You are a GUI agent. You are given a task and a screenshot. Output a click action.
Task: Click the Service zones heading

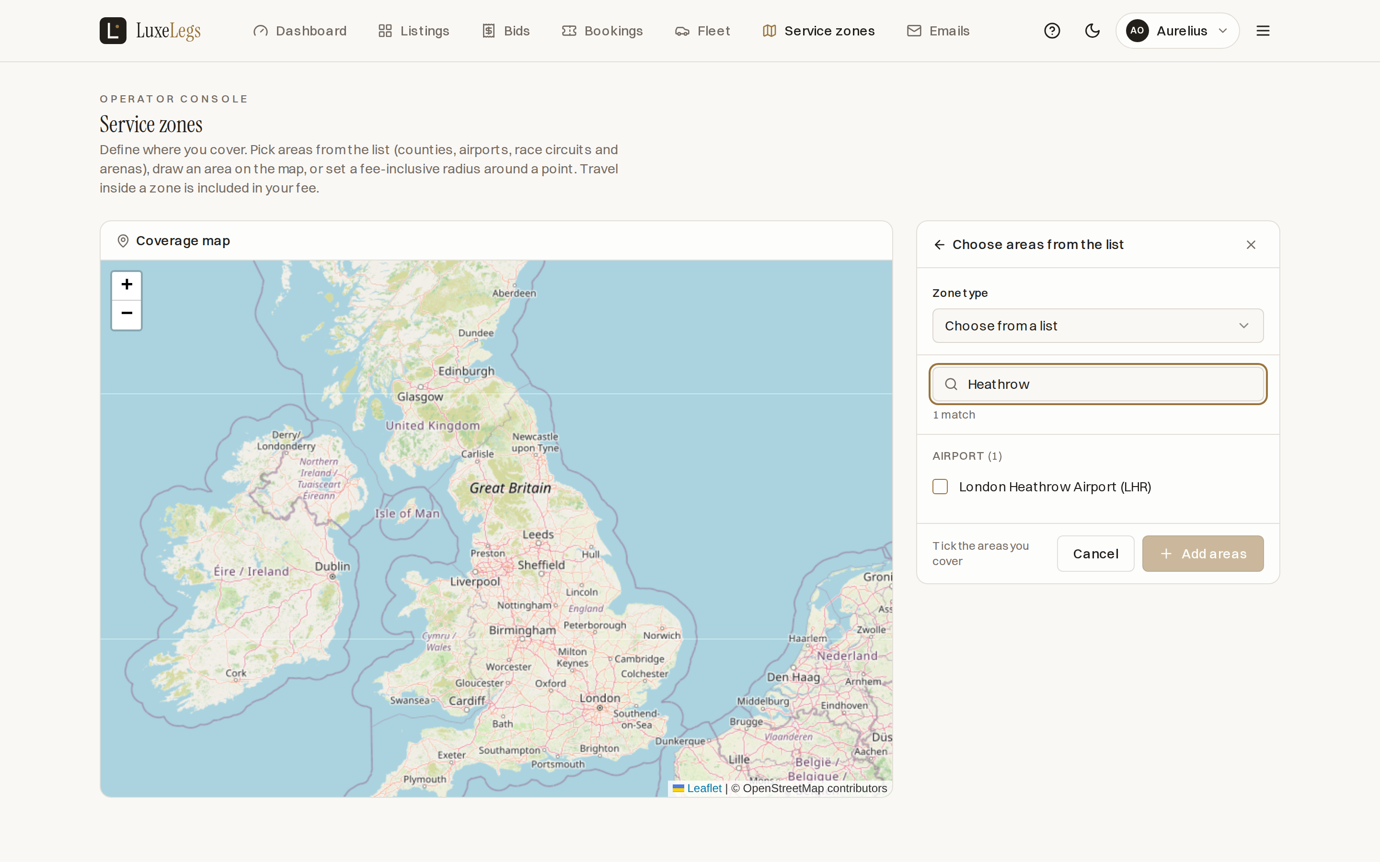151,125
